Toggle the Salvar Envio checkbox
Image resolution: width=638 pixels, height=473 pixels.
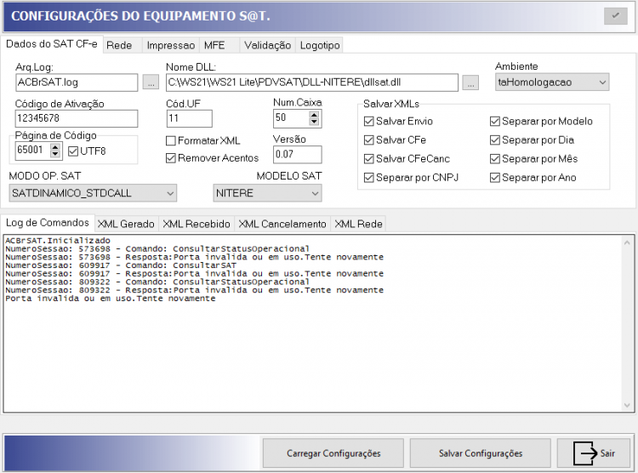click(x=398, y=121)
